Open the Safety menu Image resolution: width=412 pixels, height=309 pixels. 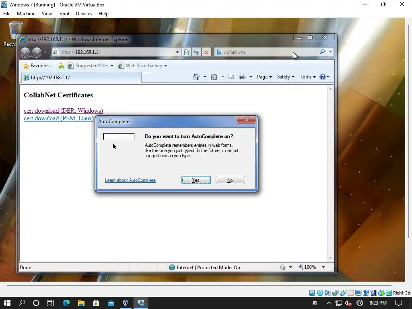click(286, 77)
